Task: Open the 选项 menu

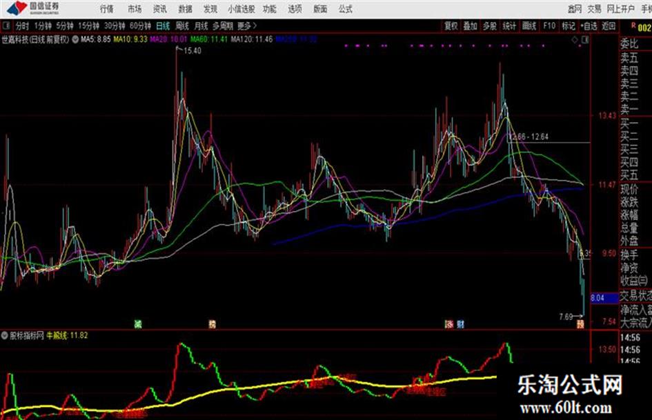Action: pos(295,9)
